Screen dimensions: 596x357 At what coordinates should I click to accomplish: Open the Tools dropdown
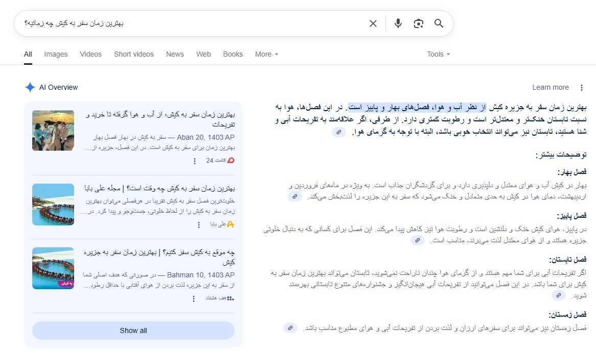[438, 54]
